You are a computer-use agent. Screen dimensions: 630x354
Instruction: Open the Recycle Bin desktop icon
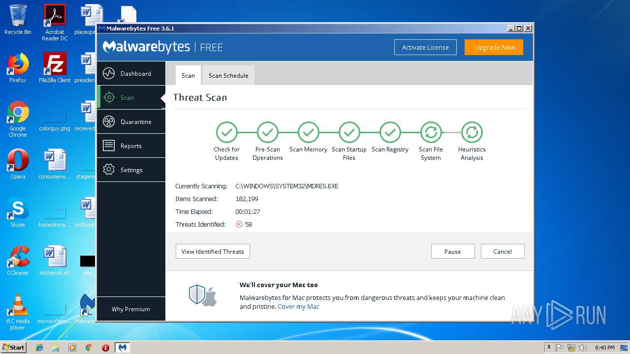pos(18,20)
